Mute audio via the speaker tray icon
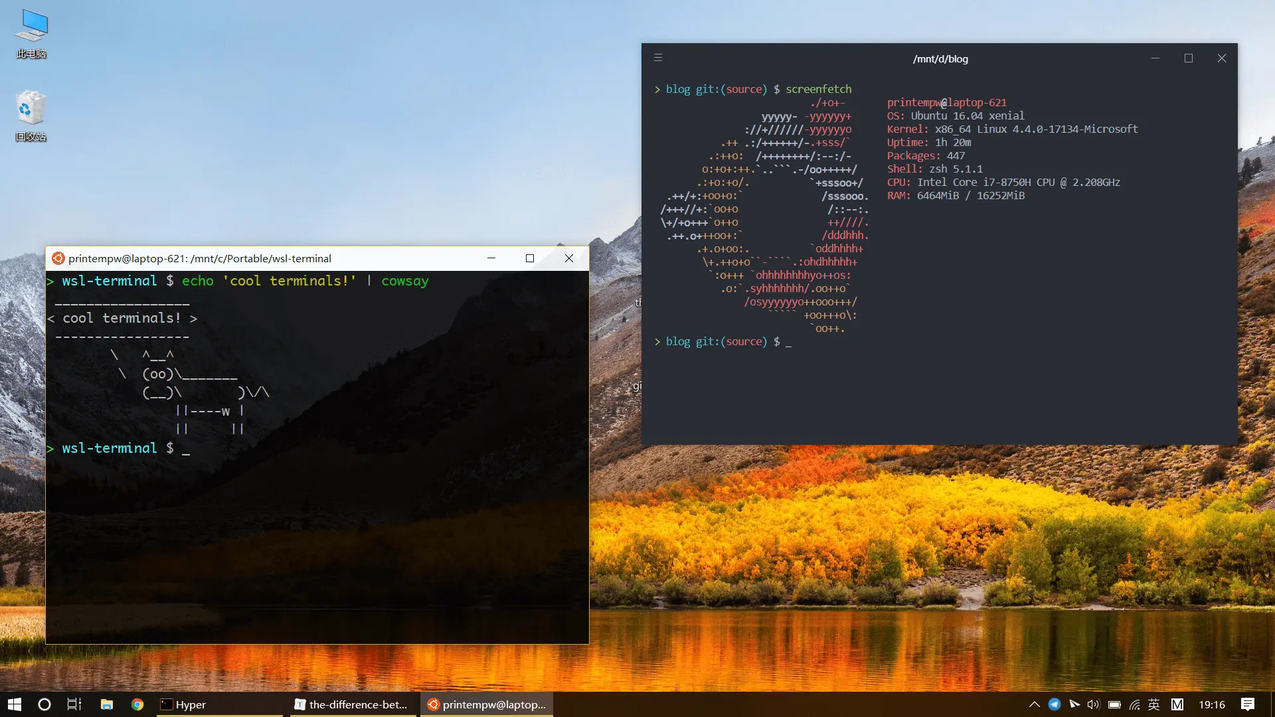This screenshot has height=717, width=1275. click(x=1094, y=704)
